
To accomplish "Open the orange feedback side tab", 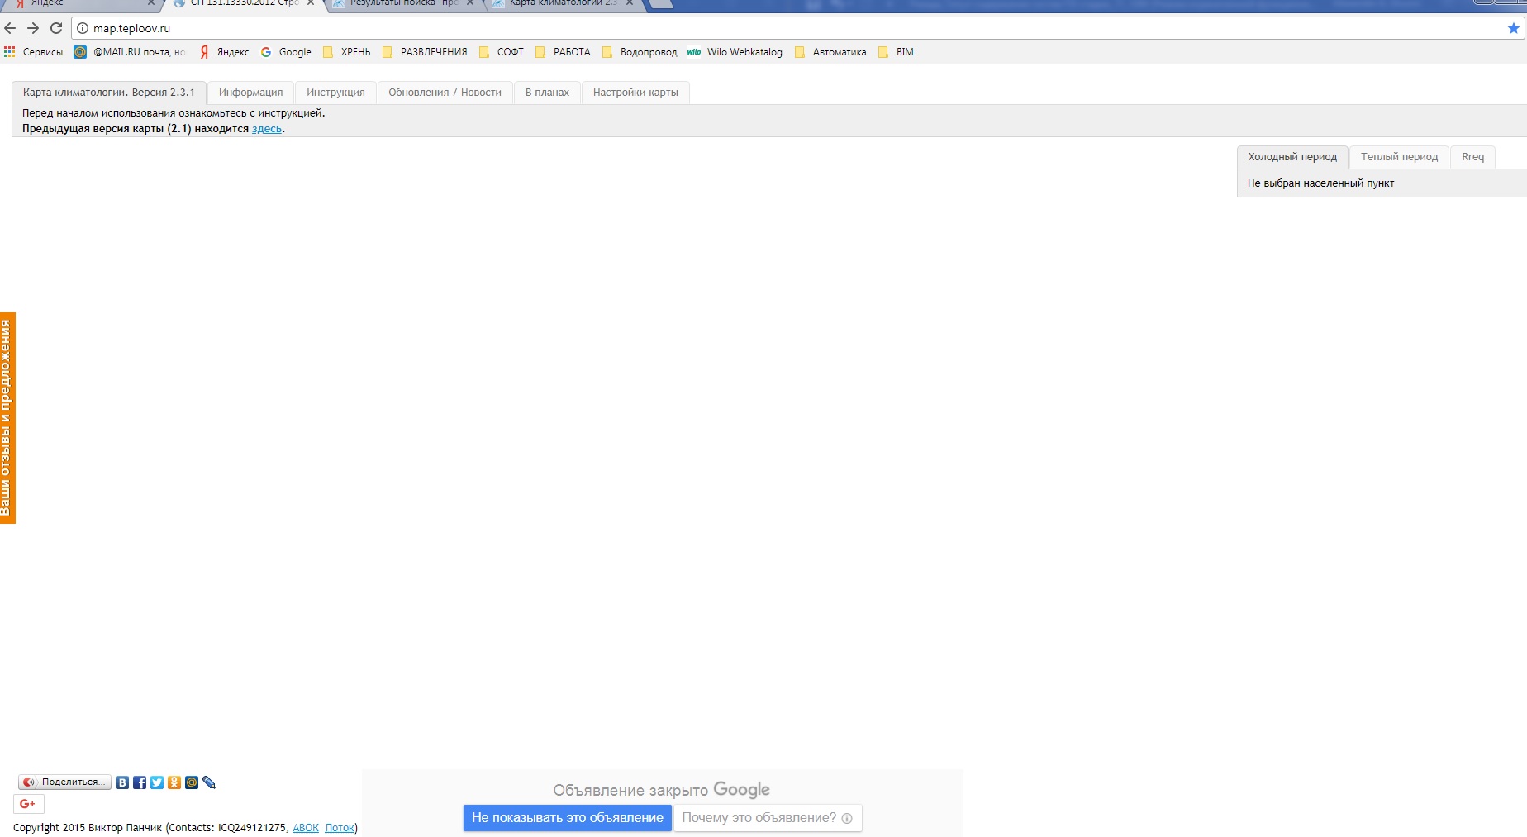I will [x=7, y=418].
